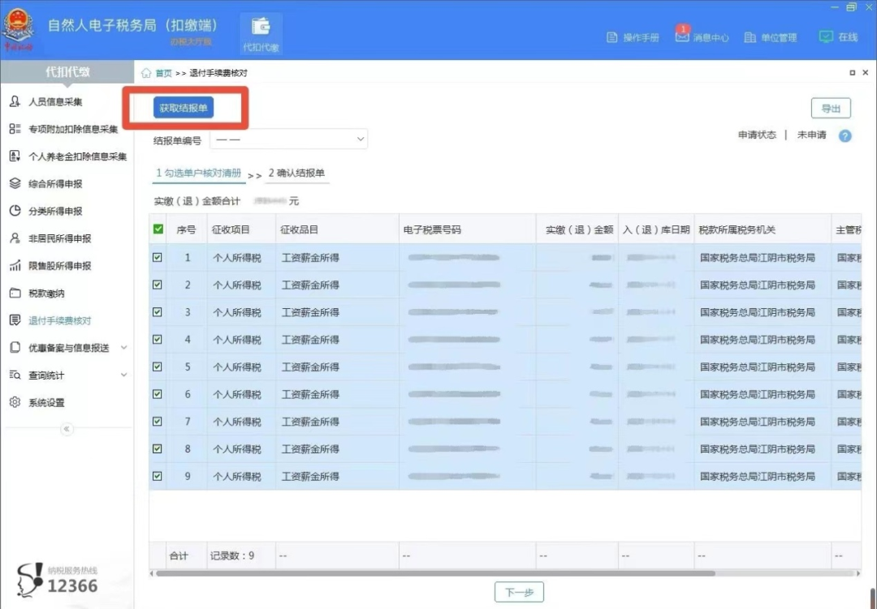Click the 首页 breadcrumb link
The image size is (877, 609).
coord(163,73)
